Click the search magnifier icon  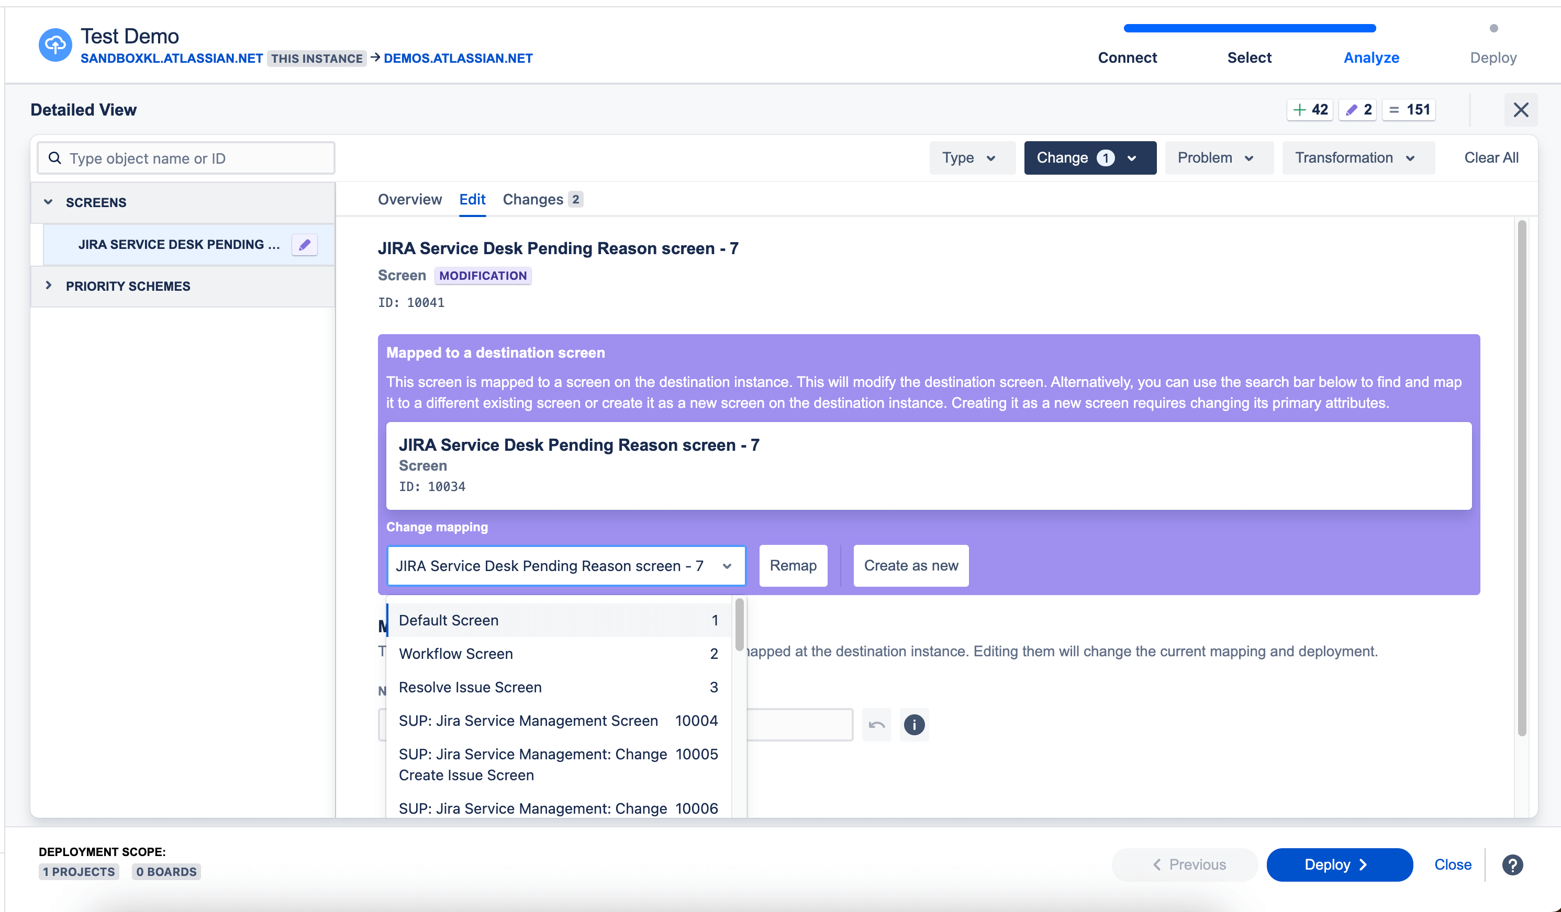54,158
